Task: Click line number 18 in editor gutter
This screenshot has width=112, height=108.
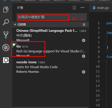Action: coord(98,105)
